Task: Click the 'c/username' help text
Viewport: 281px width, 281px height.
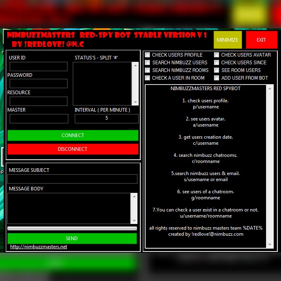Action: 206,144
